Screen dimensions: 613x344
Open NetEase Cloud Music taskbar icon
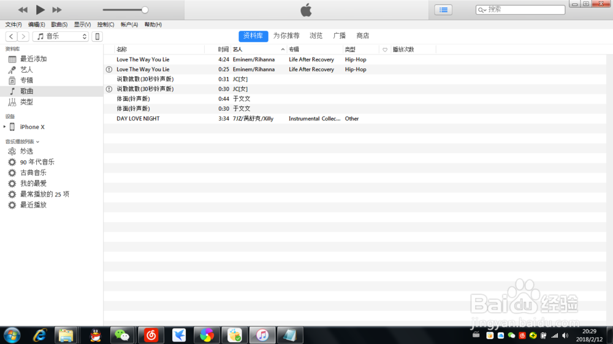pyautogui.click(x=151, y=335)
